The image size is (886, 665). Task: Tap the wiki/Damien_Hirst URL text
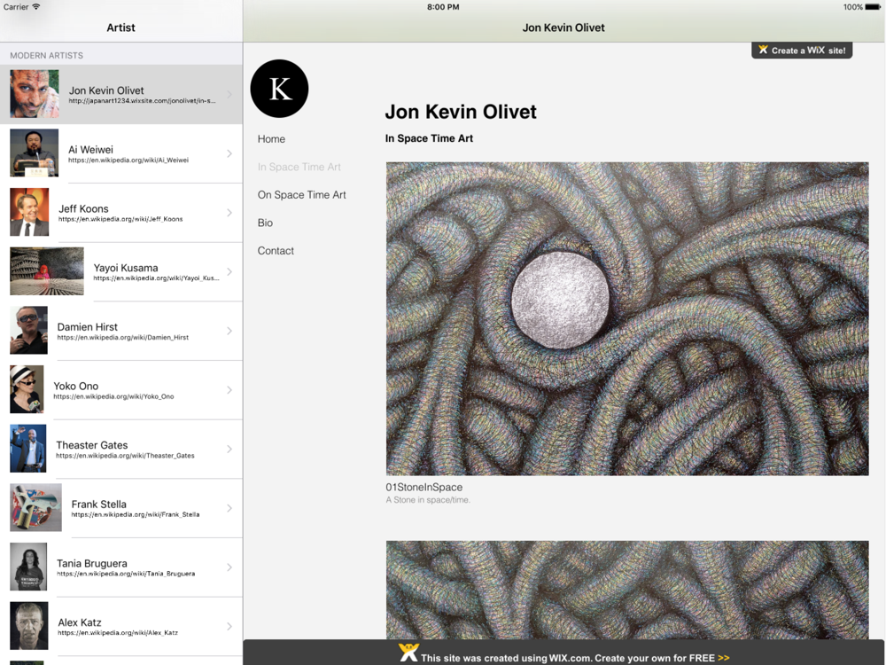[122, 338]
